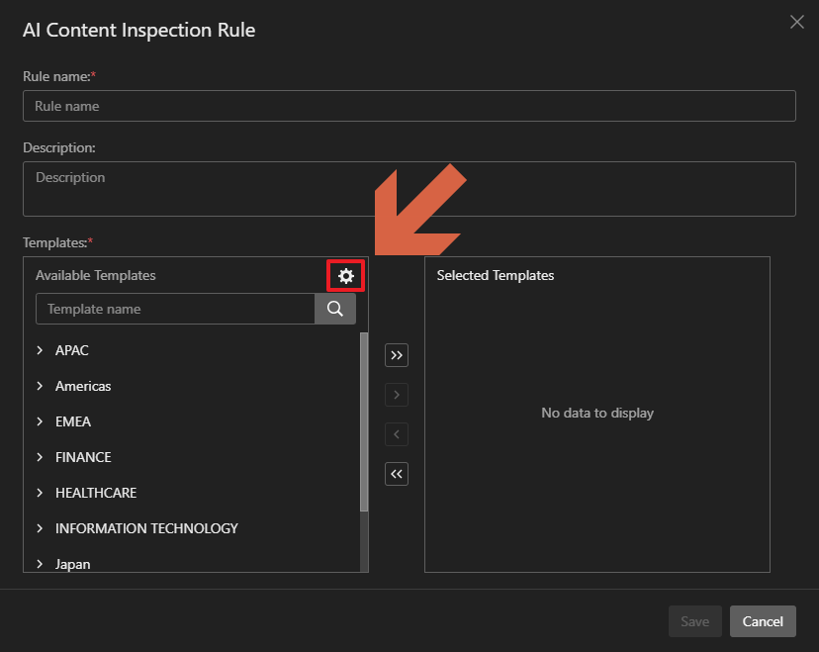Expand the EMEA template group
Viewport: 819px width, 652px height.
pyautogui.click(x=41, y=421)
